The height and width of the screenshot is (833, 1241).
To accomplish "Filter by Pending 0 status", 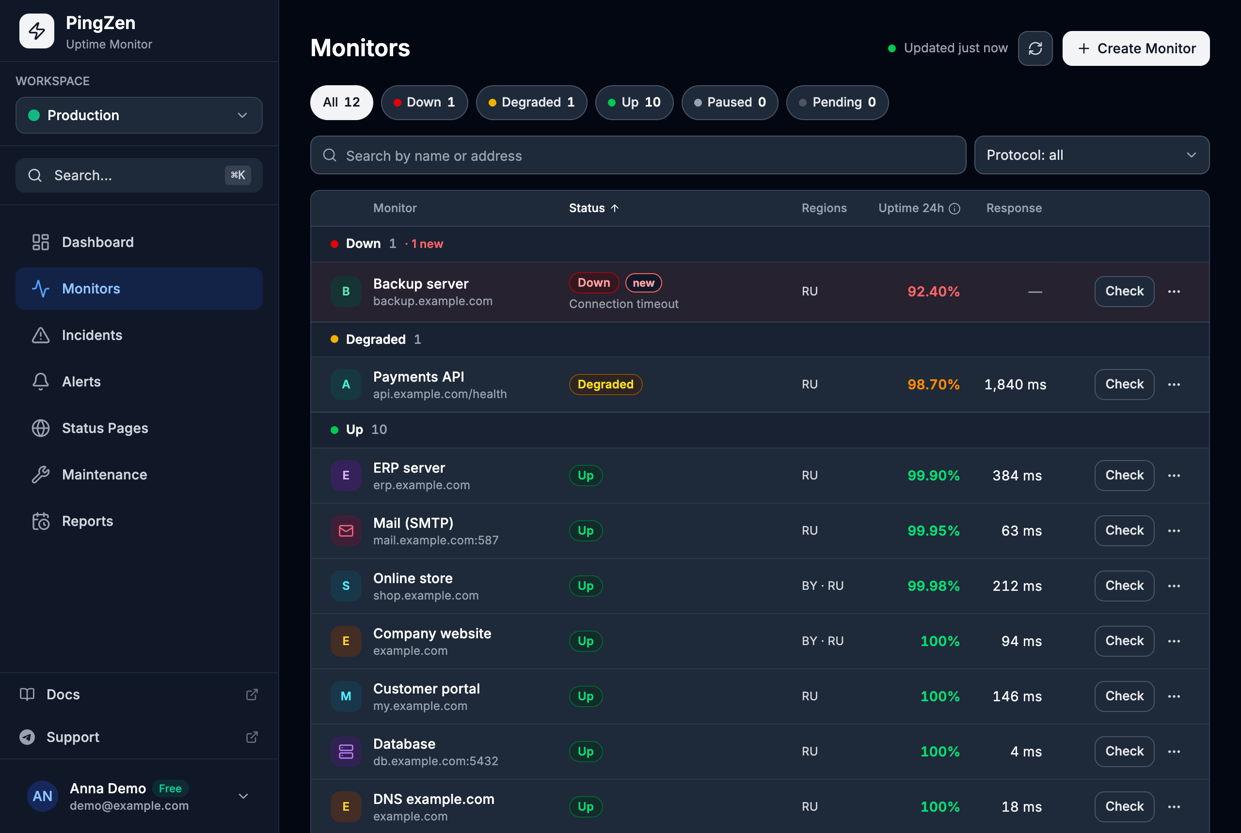I will click(837, 103).
